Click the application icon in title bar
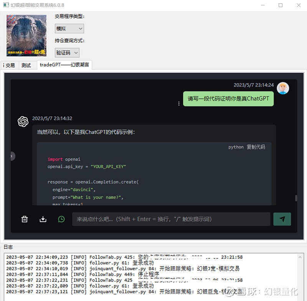Image resolution: width=307 pixels, height=301 pixels. coord(6,5)
